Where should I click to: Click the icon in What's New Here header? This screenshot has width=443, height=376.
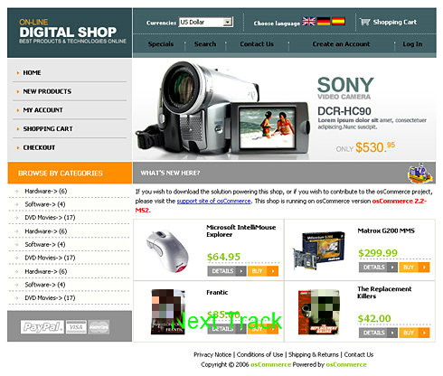[419, 173]
